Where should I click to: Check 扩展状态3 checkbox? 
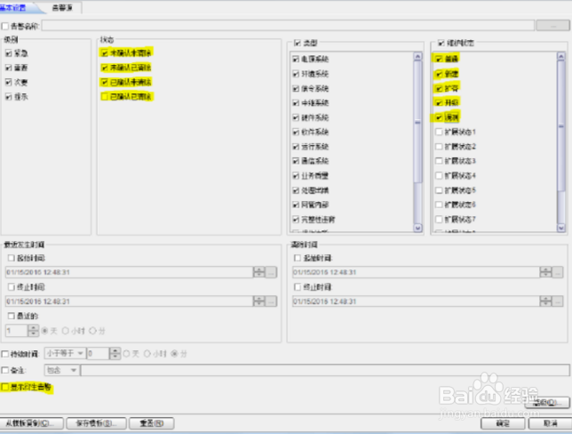(439, 161)
